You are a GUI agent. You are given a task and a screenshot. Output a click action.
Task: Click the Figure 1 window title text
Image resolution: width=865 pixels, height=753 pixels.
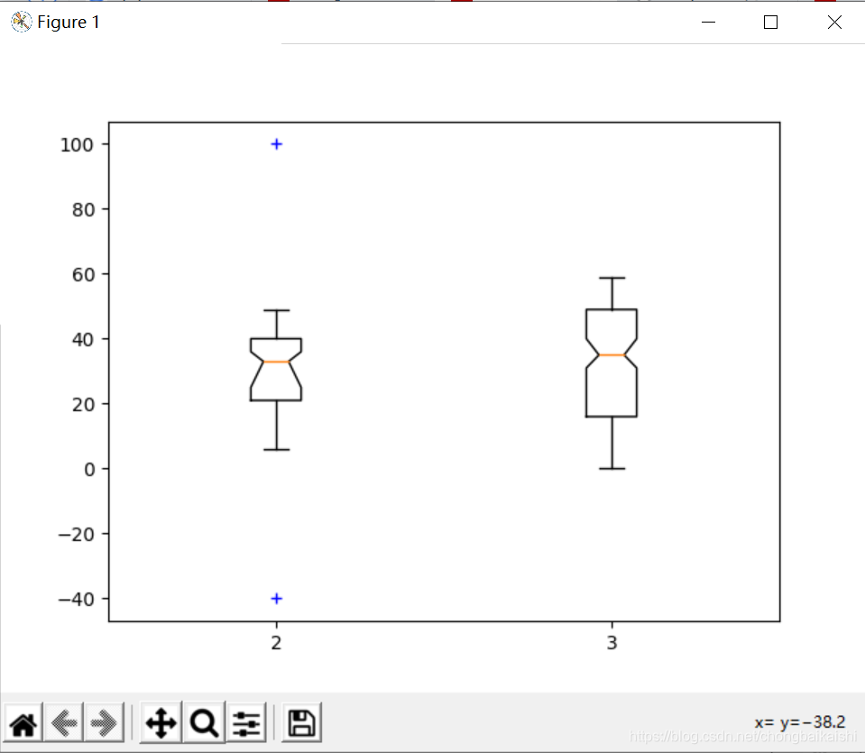[69, 22]
